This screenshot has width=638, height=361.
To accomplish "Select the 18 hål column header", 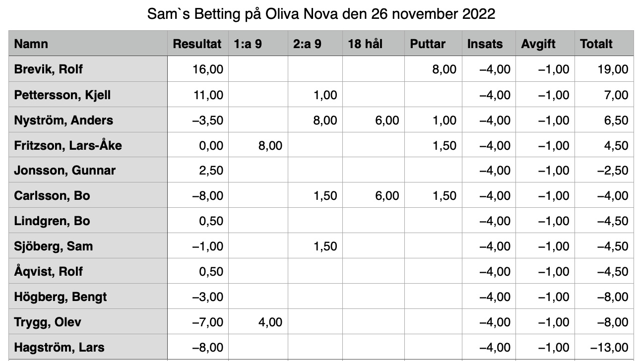I will pyautogui.click(x=373, y=44).
